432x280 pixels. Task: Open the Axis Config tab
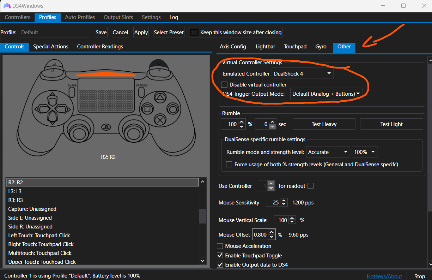coord(233,47)
